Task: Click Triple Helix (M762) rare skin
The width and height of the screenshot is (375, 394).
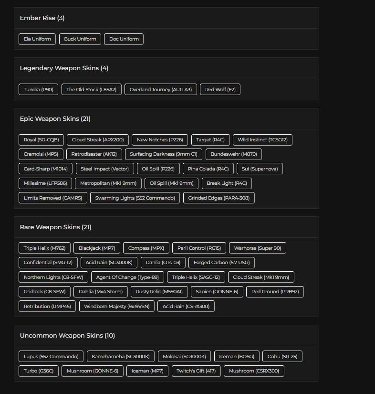Action: [x=45, y=248]
